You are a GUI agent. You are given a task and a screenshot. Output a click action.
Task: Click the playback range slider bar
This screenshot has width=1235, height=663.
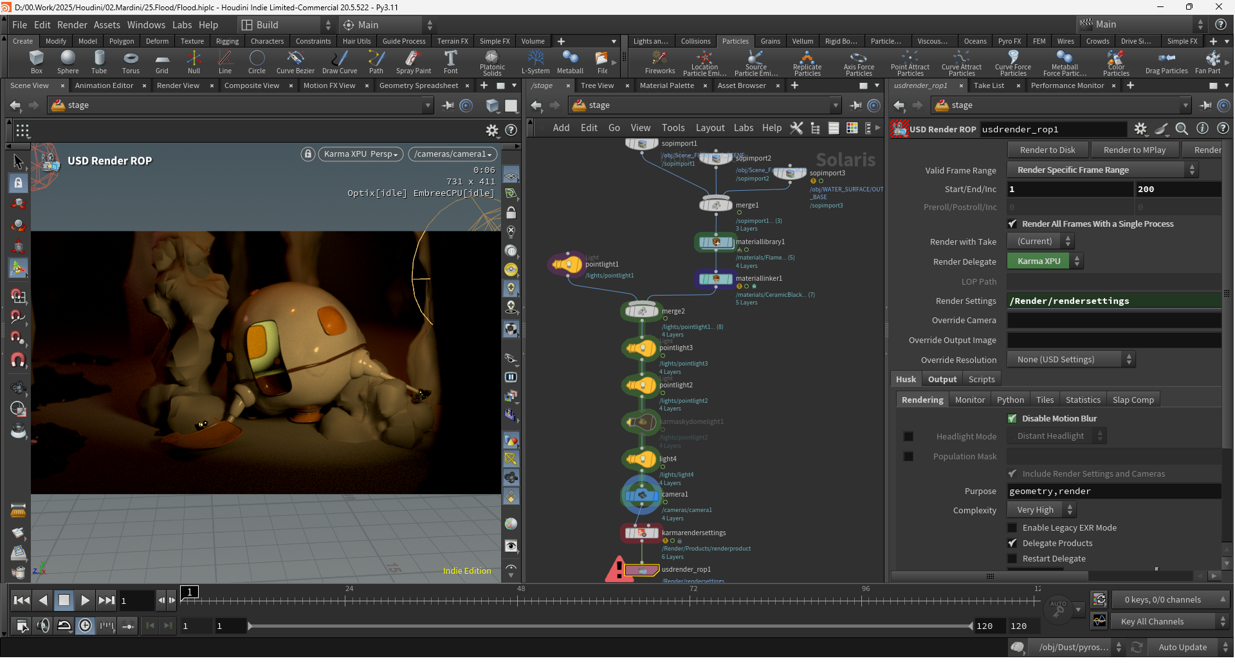point(610,626)
